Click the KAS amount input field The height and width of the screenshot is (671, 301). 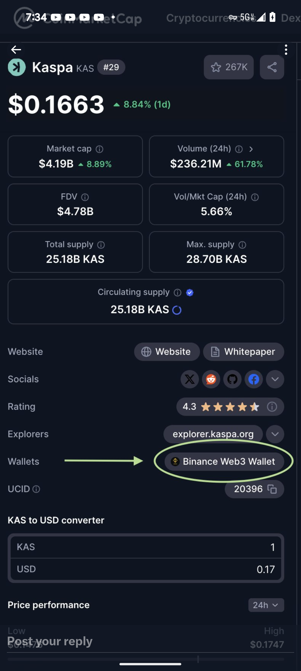(x=146, y=547)
